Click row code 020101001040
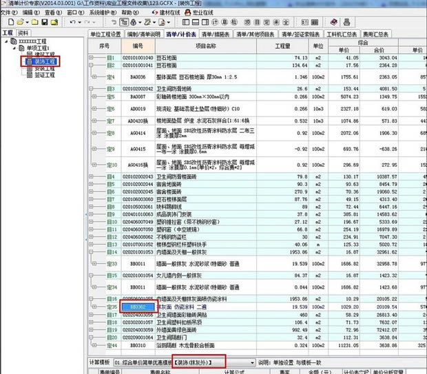This screenshot has height=374, width=427. [138, 58]
